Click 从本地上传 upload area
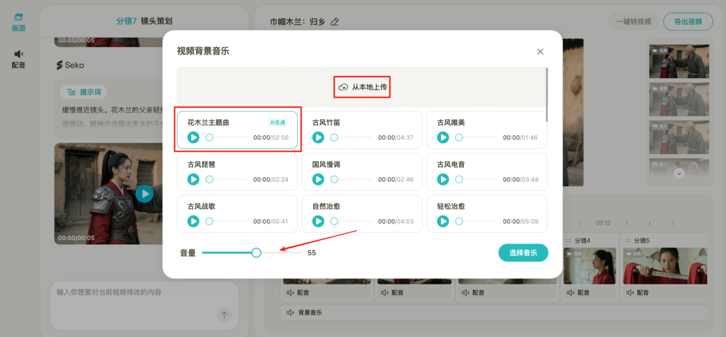 coord(362,87)
